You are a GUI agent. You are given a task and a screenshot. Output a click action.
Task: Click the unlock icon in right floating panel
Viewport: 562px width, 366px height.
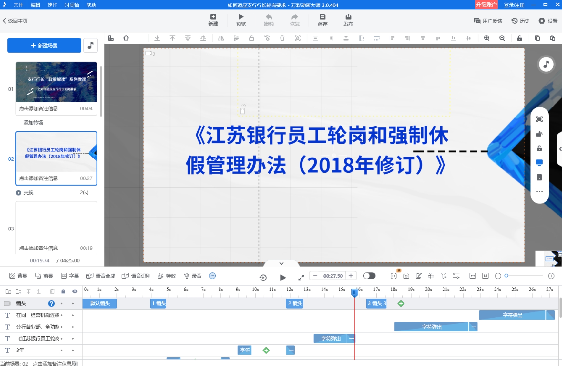click(x=539, y=148)
